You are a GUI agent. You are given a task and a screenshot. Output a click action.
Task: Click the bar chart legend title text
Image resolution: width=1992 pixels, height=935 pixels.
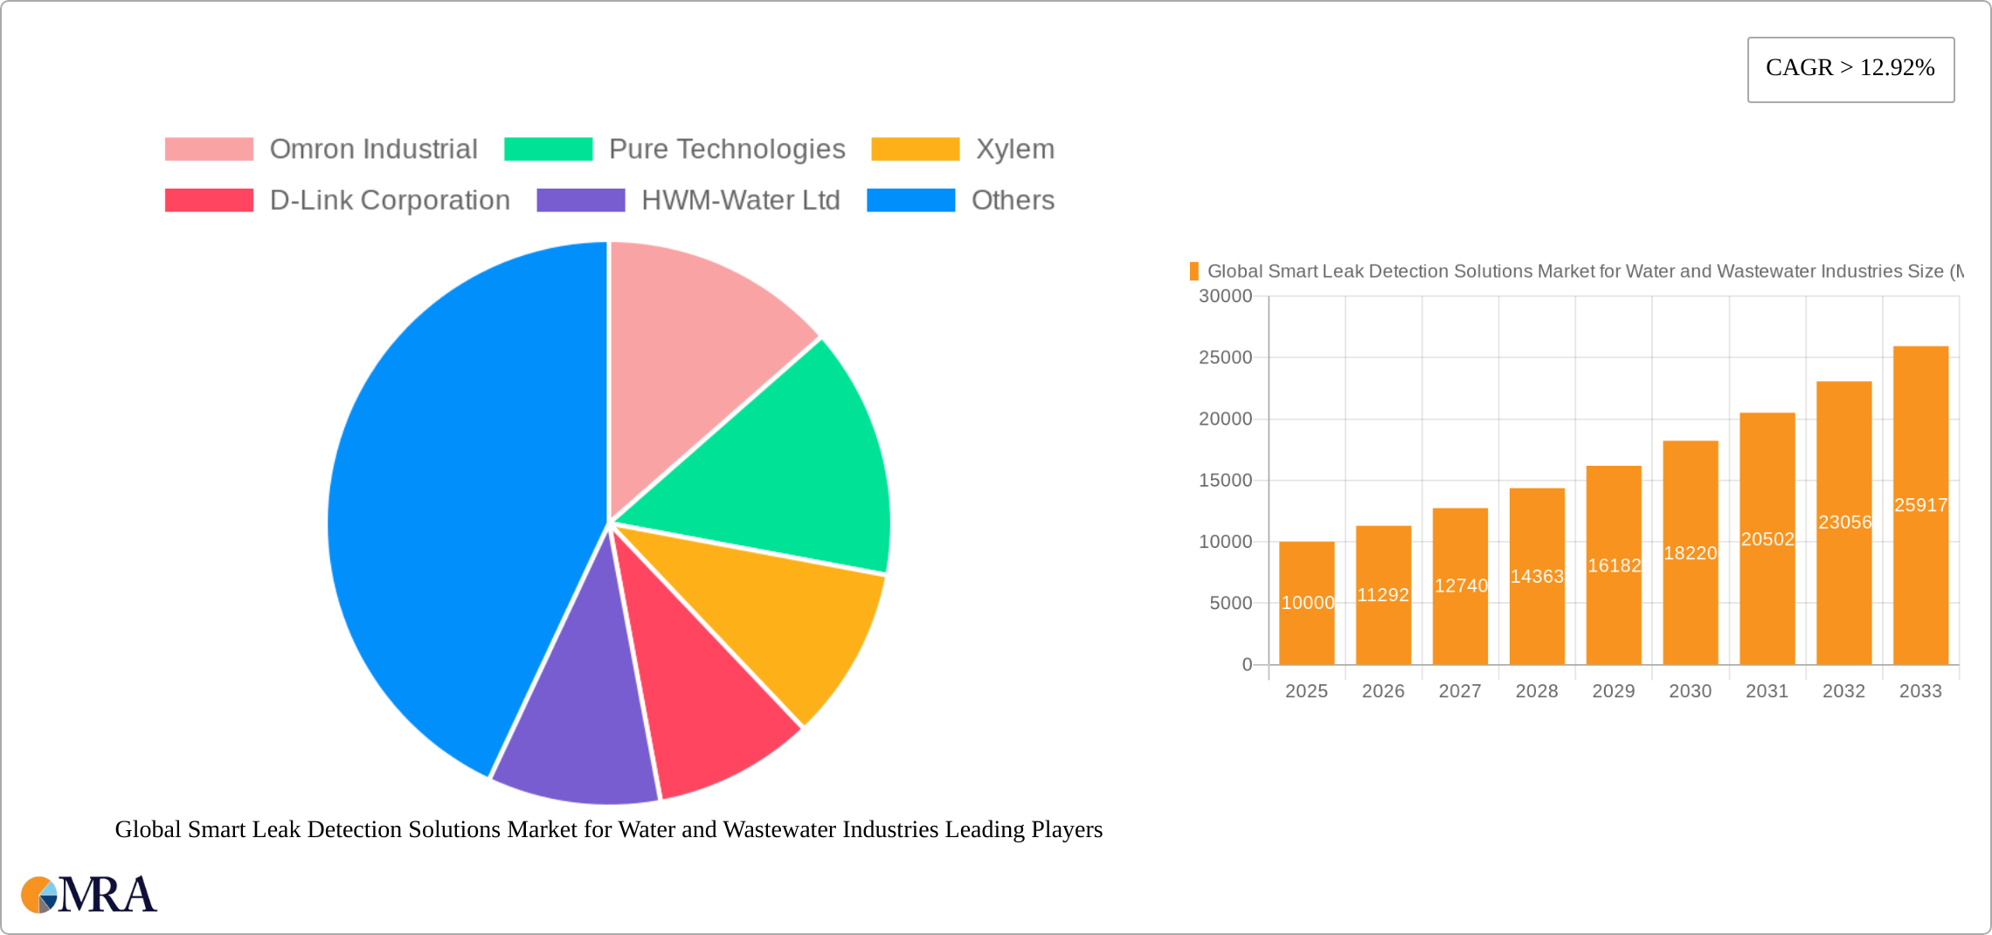coord(1585,272)
